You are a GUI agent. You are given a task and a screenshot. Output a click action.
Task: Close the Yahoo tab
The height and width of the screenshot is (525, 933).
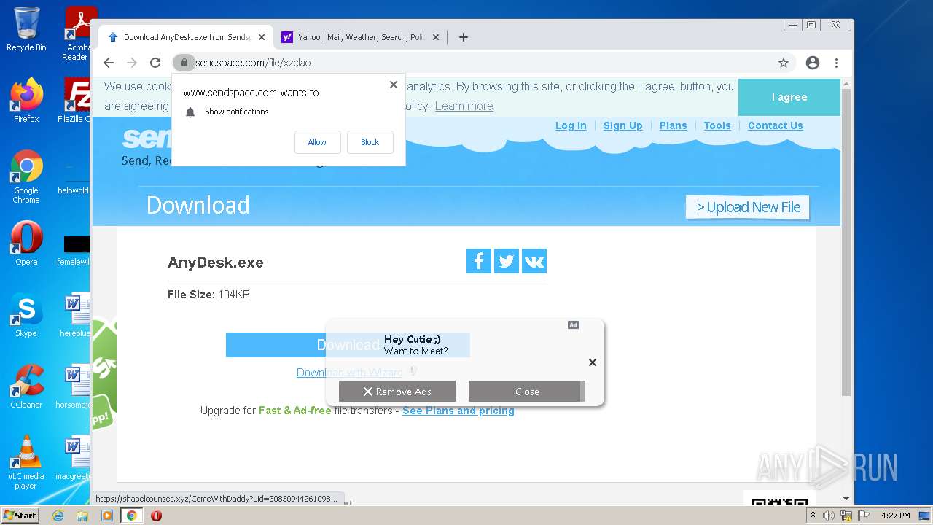(436, 37)
